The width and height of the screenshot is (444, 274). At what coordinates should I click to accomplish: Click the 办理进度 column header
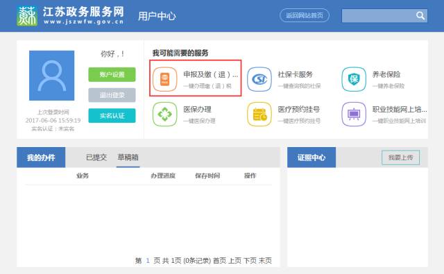tap(163, 175)
